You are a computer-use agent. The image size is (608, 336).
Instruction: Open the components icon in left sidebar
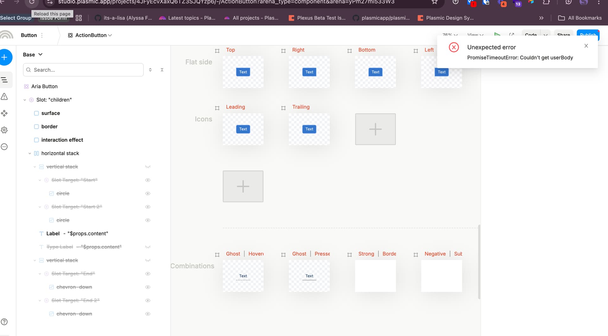click(x=4, y=113)
